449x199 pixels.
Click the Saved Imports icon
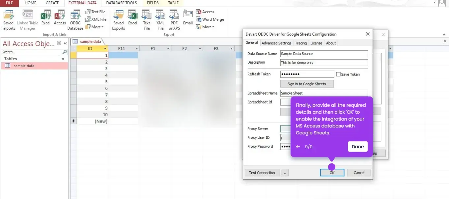point(8,20)
